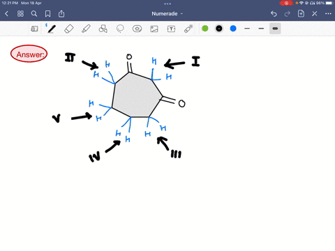Open the thumbnail grid view

click(20, 14)
